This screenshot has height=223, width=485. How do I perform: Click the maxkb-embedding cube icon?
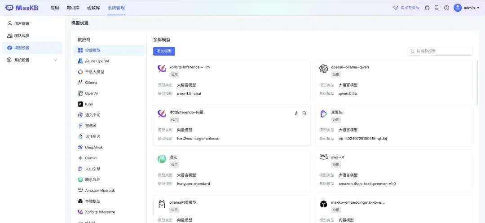click(x=323, y=204)
